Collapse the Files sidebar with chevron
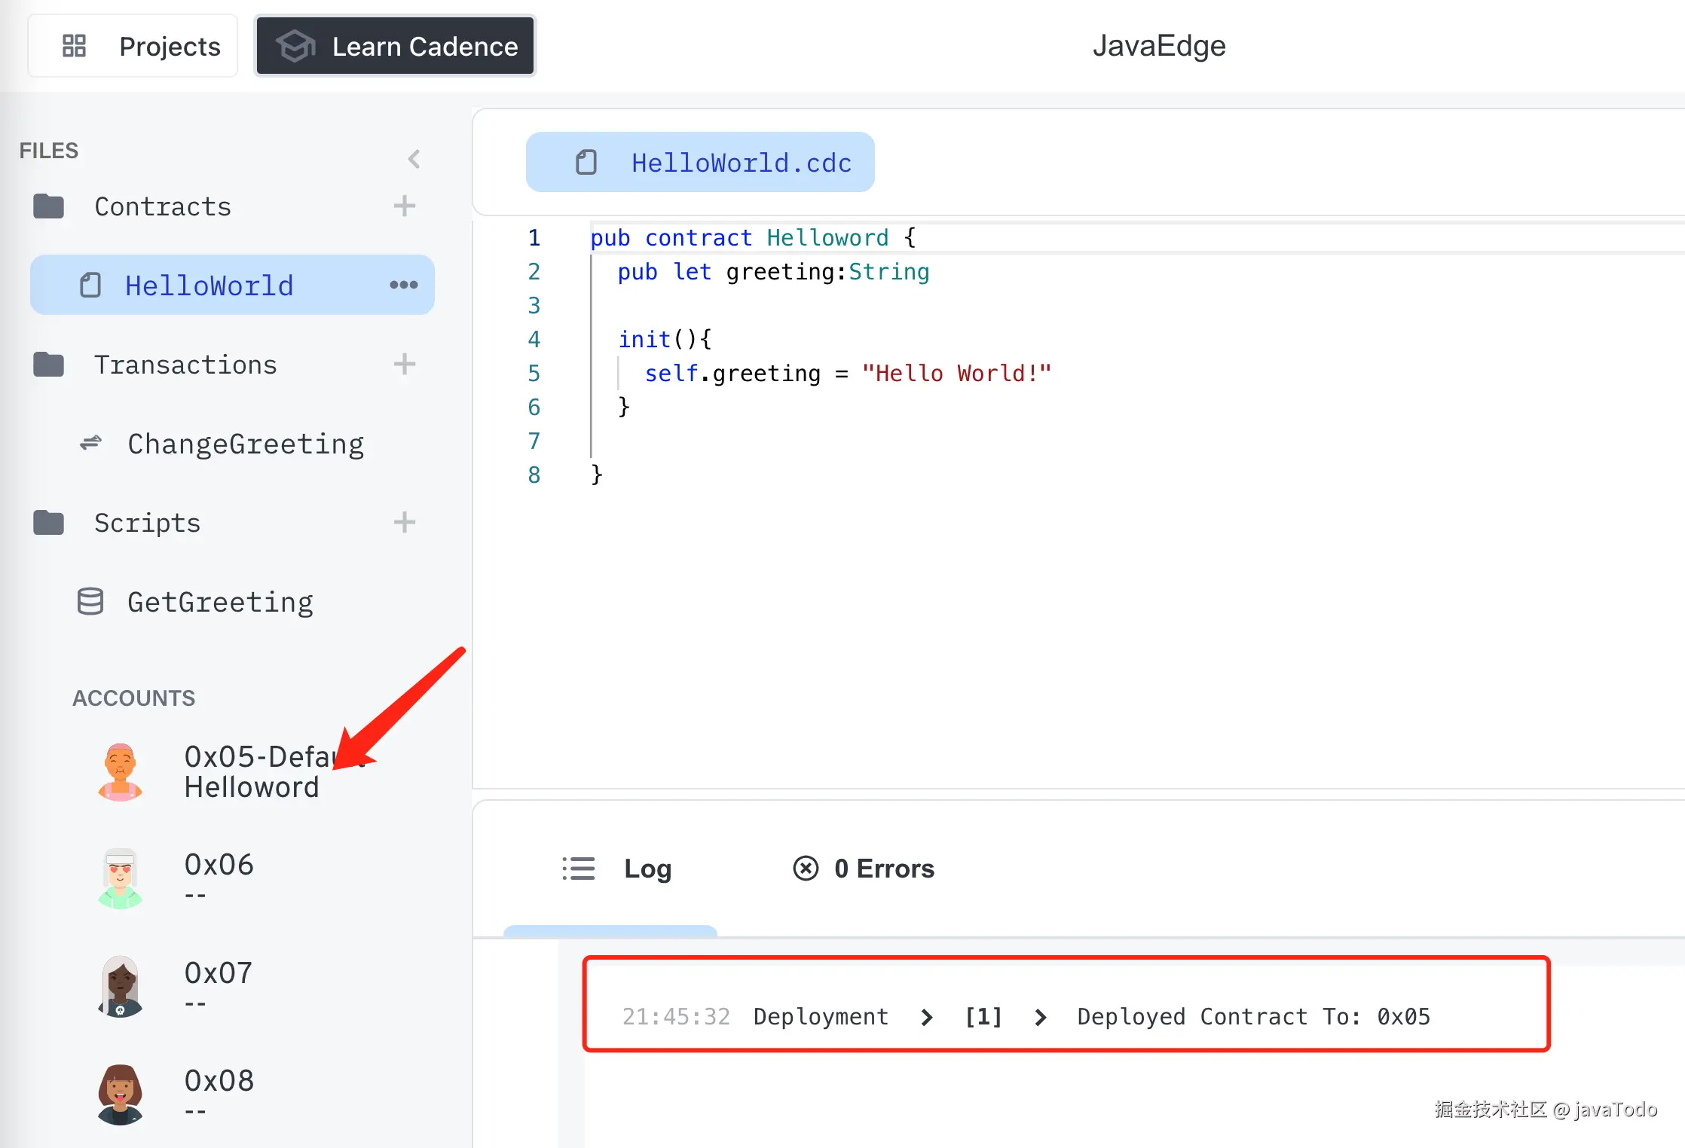This screenshot has height=1148, width=1685. coord(414,159)
